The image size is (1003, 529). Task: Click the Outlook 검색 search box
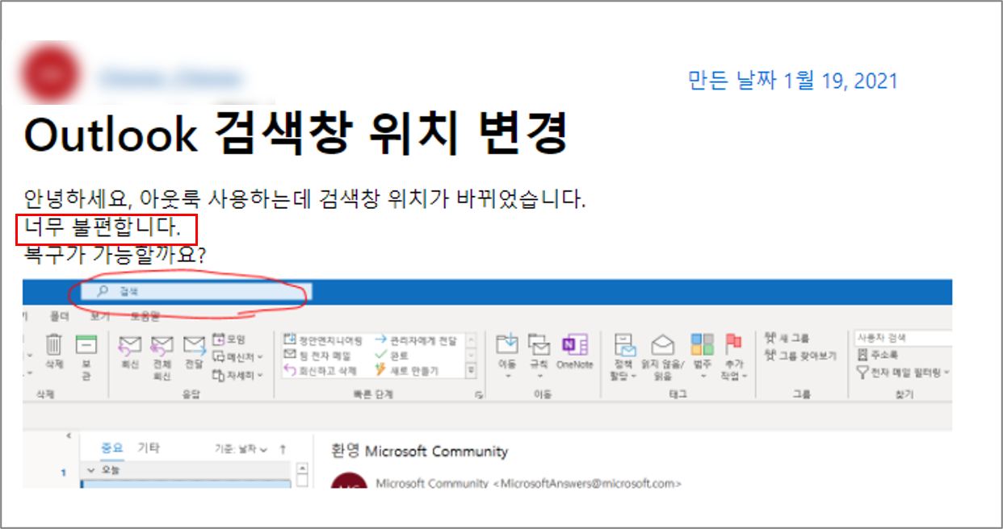pyautogui.click(x=198, y=291)
